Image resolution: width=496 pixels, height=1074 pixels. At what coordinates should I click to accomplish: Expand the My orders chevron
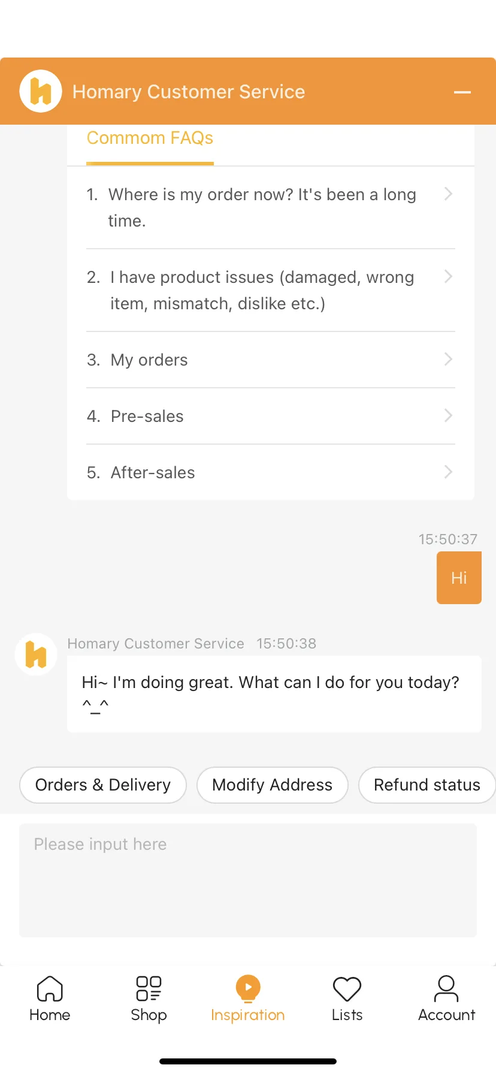click(x=448, y=359)
